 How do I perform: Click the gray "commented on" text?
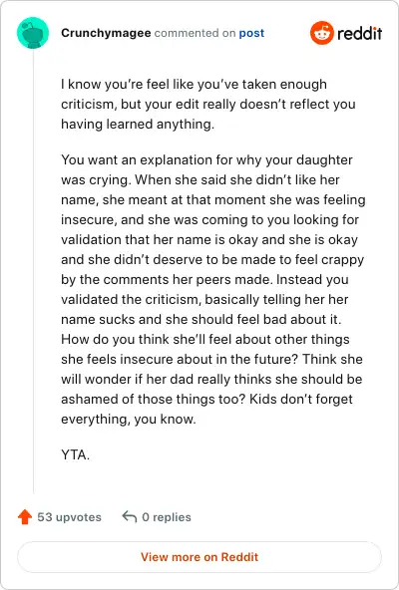click(x=195, y=33)
